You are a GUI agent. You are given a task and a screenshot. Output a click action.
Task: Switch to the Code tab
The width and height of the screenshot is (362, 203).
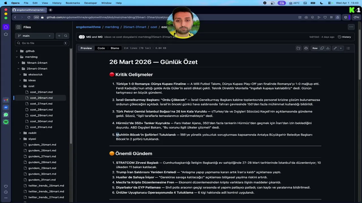pos(101,48)
